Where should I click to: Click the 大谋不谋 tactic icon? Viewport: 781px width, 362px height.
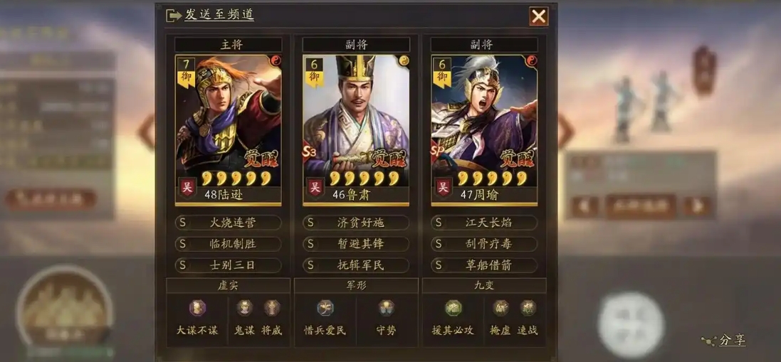click(x=197, y=308)
